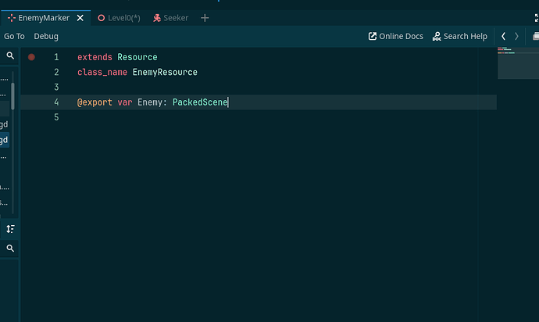Click line number 4 in gutter
This screenshot has height=322, width=539.
(x=56, y=102)
